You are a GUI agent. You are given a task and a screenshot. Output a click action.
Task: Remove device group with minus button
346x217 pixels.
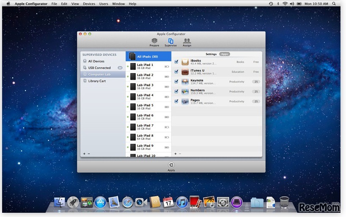click(89, 154)
